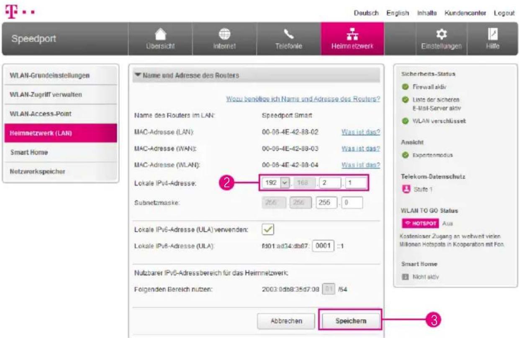Image resolution: width=519 pixels, height=338 pixels.
Task: Click 'Was ist das?' for MAC-Adresse (WAN)
Action: coord(361,149)
